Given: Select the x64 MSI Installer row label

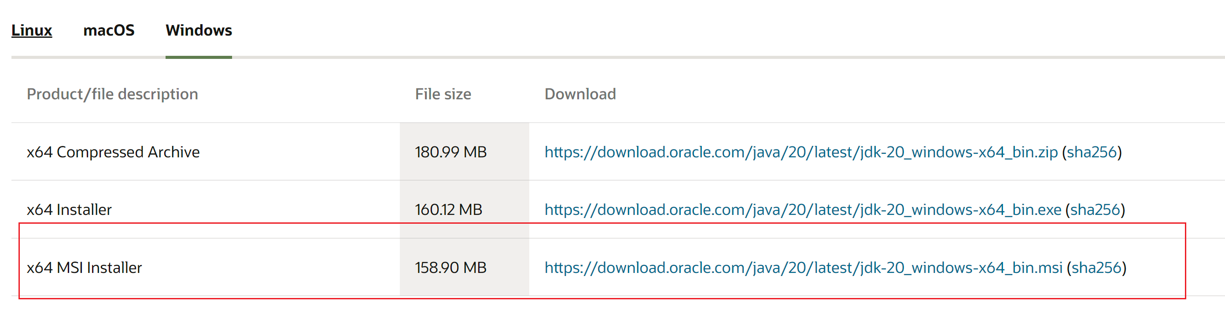Looking at the screenshot, I should coord(84,268).
